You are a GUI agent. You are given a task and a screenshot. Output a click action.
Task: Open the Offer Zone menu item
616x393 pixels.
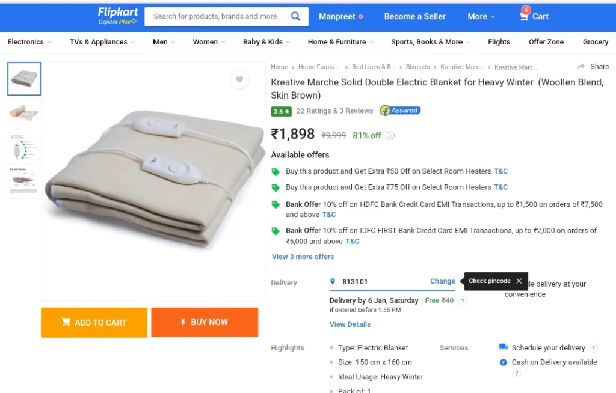pos(546,42)
